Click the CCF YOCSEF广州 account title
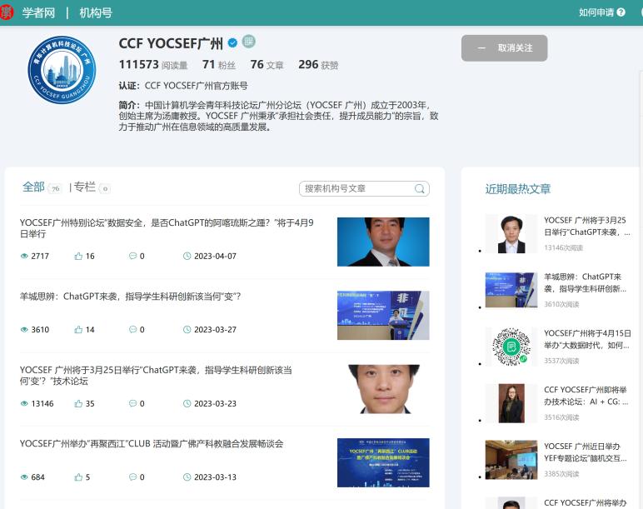The height and width of the screenshot is (509, 643). pos(171,43)
